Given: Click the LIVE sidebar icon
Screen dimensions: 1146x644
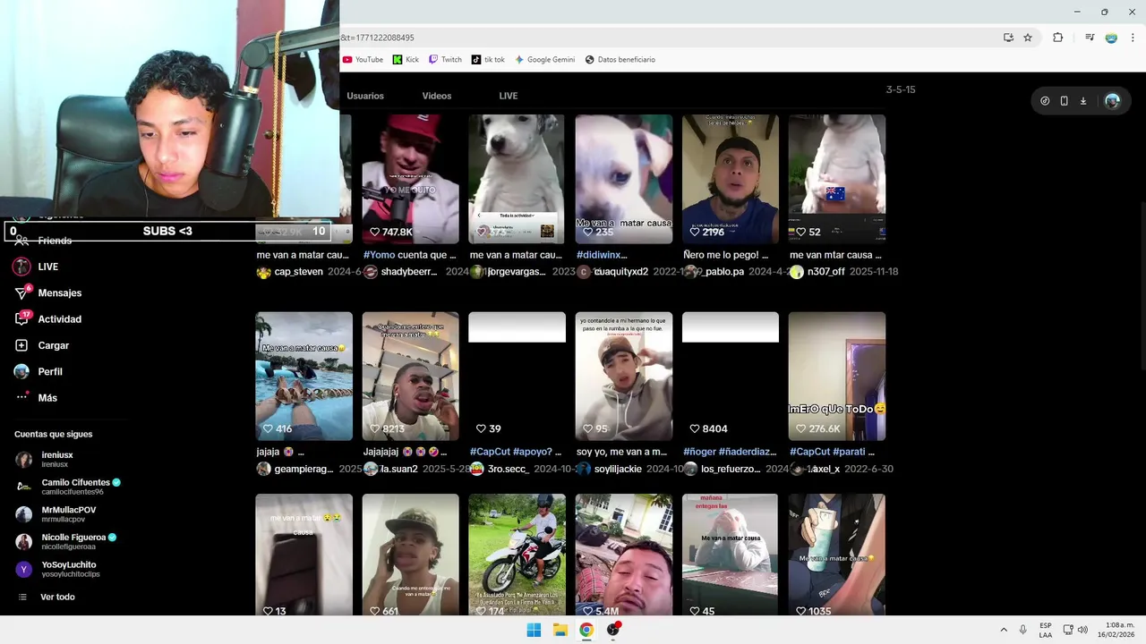Looking at the screenshot, I should click(21, 267).
